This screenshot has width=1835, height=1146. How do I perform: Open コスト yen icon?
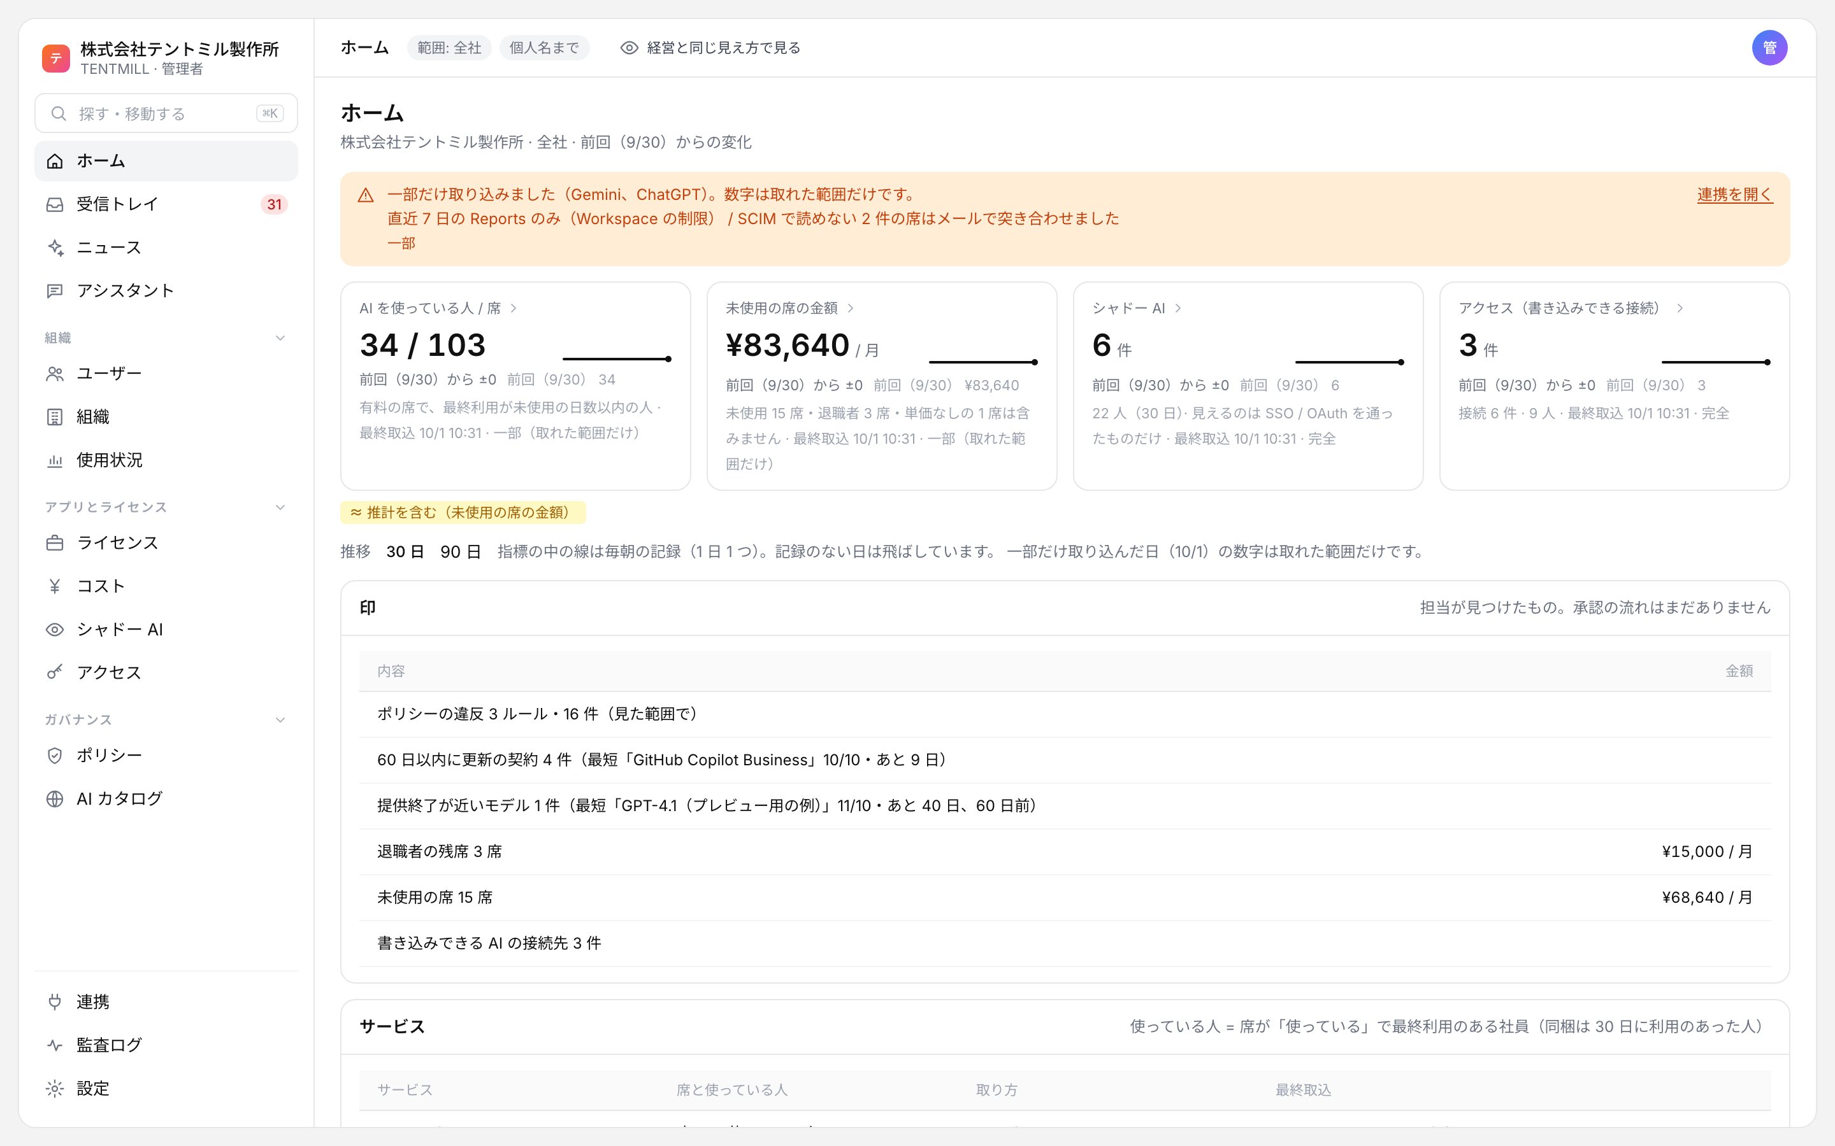[55, 586]
